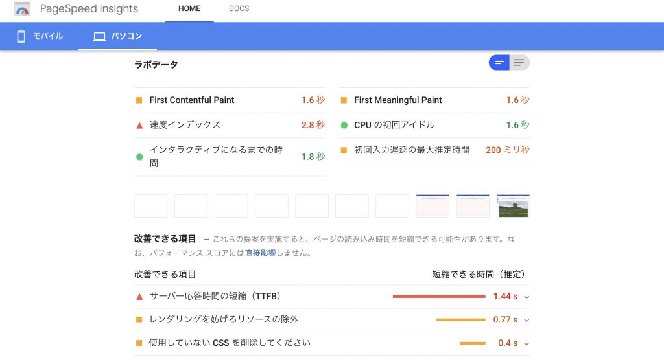
Task: Toggle compact lab data view
Action: [499, 63]
